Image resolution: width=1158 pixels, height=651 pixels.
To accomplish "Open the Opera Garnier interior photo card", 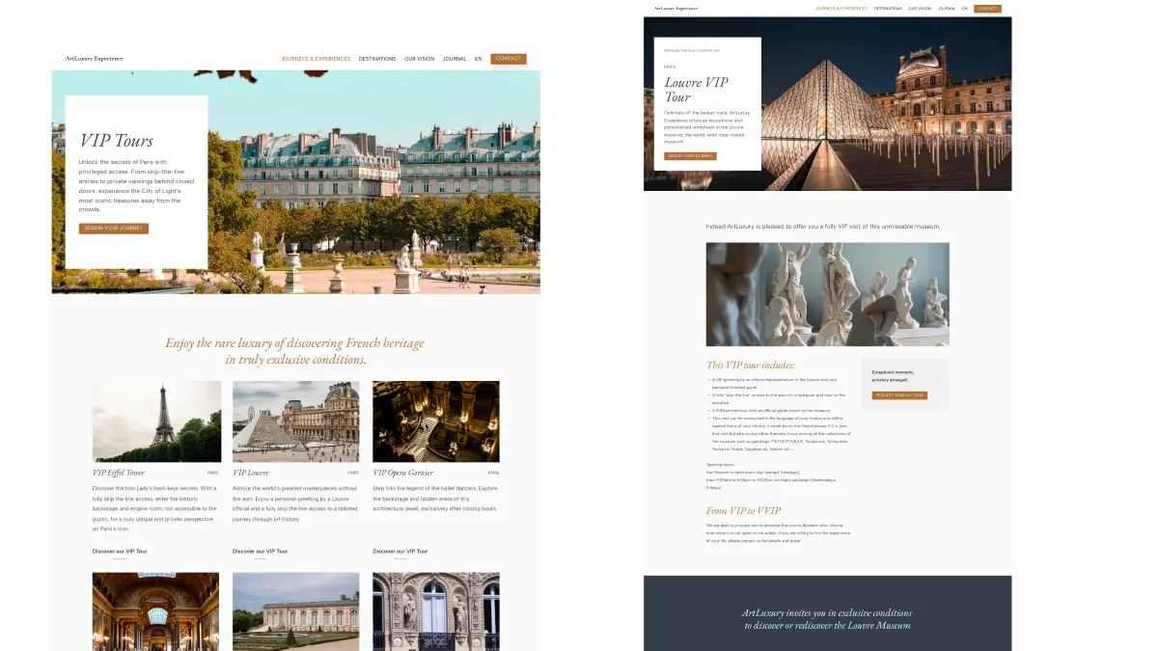I will (436, 421).
